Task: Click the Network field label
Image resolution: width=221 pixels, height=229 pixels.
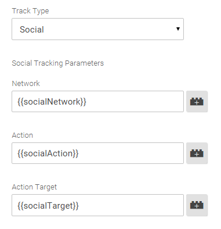Action: point(26,84)
